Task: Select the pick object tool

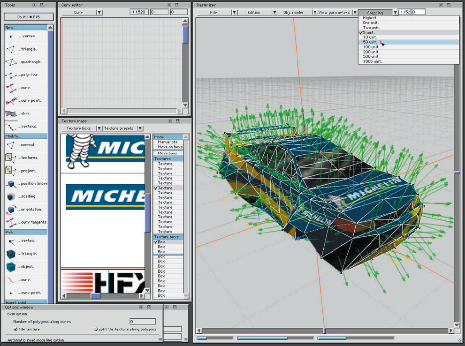Action: (x=11, y=267)
